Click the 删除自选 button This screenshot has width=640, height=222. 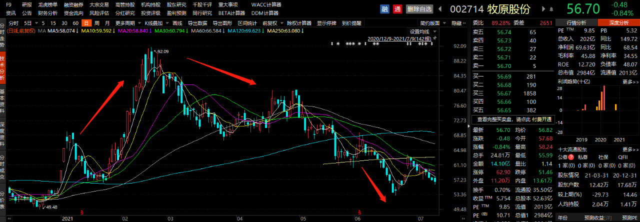coord(419,9)
